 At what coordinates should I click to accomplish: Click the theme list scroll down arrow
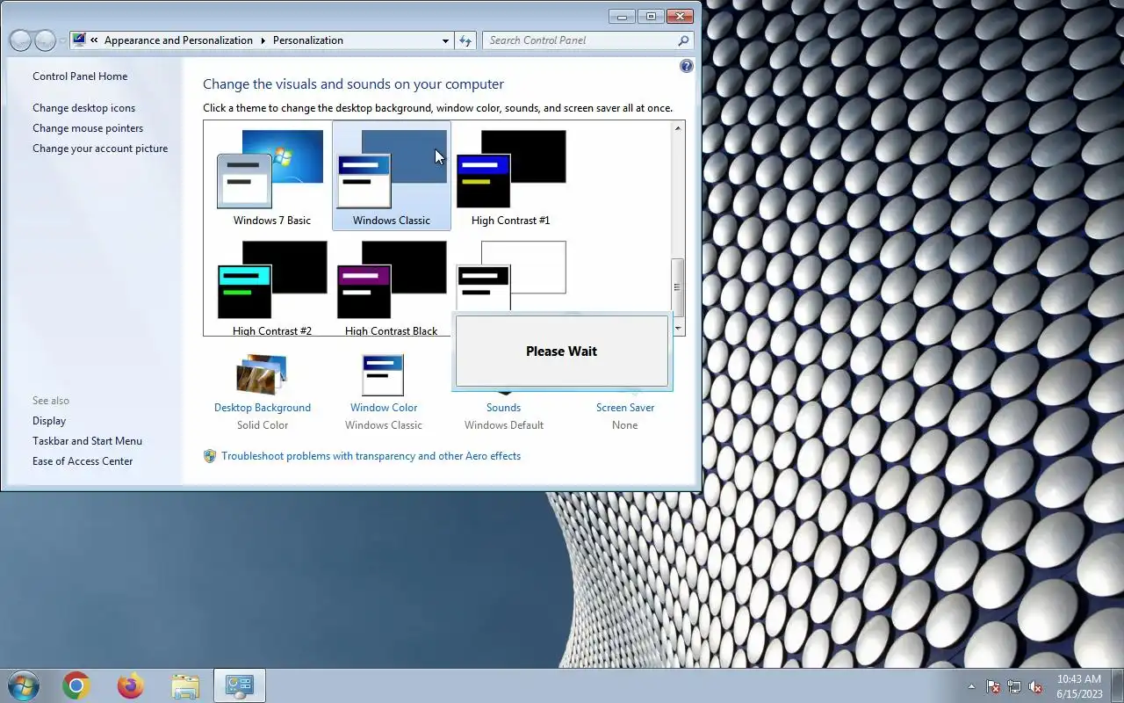click(677, 328)
